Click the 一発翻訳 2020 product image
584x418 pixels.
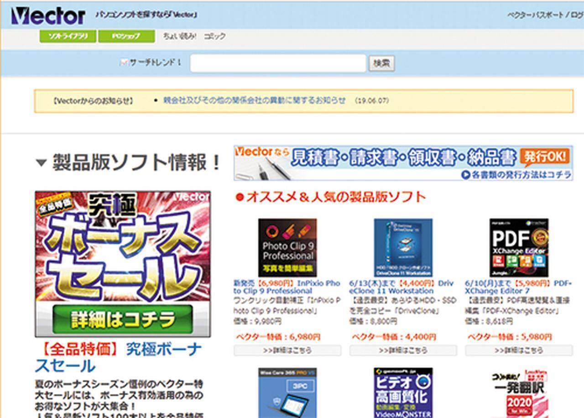(x=519, y=393)
